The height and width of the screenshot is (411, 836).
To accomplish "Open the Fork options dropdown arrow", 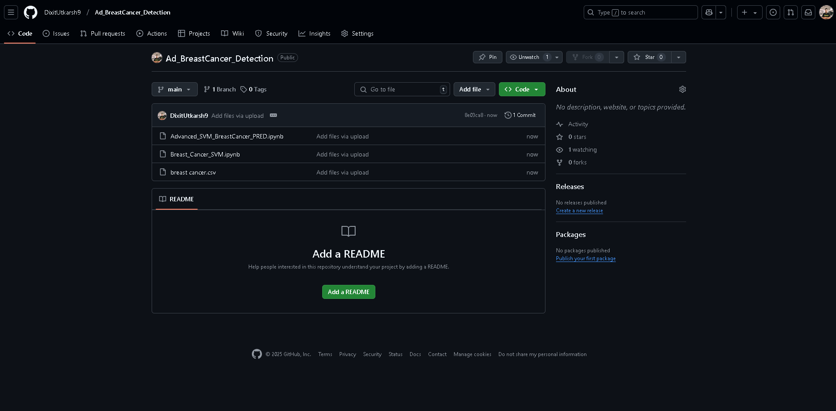I will pyautogui.click(x=617, y=57).
